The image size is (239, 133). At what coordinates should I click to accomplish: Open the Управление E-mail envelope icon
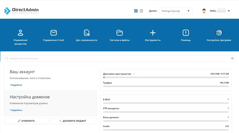(53, 33)
